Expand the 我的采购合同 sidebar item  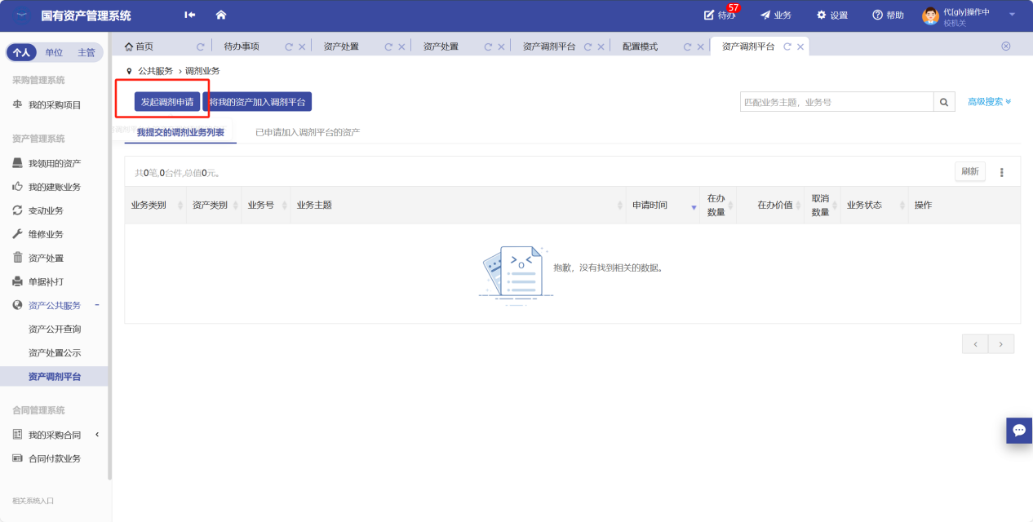pos(97,435)
